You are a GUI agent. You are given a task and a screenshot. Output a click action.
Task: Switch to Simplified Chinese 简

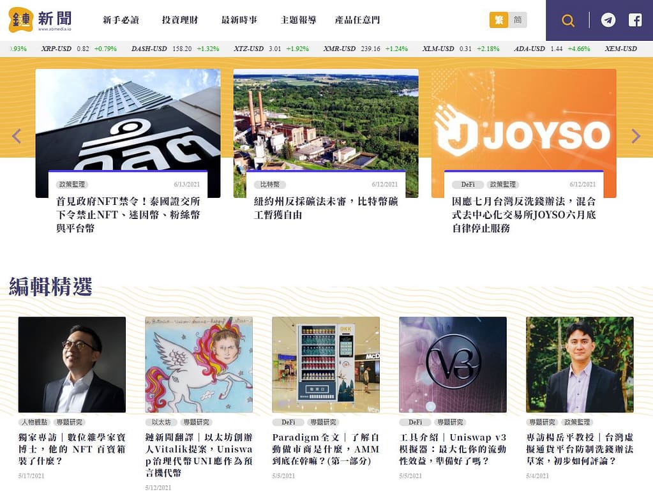pos(518,20)
